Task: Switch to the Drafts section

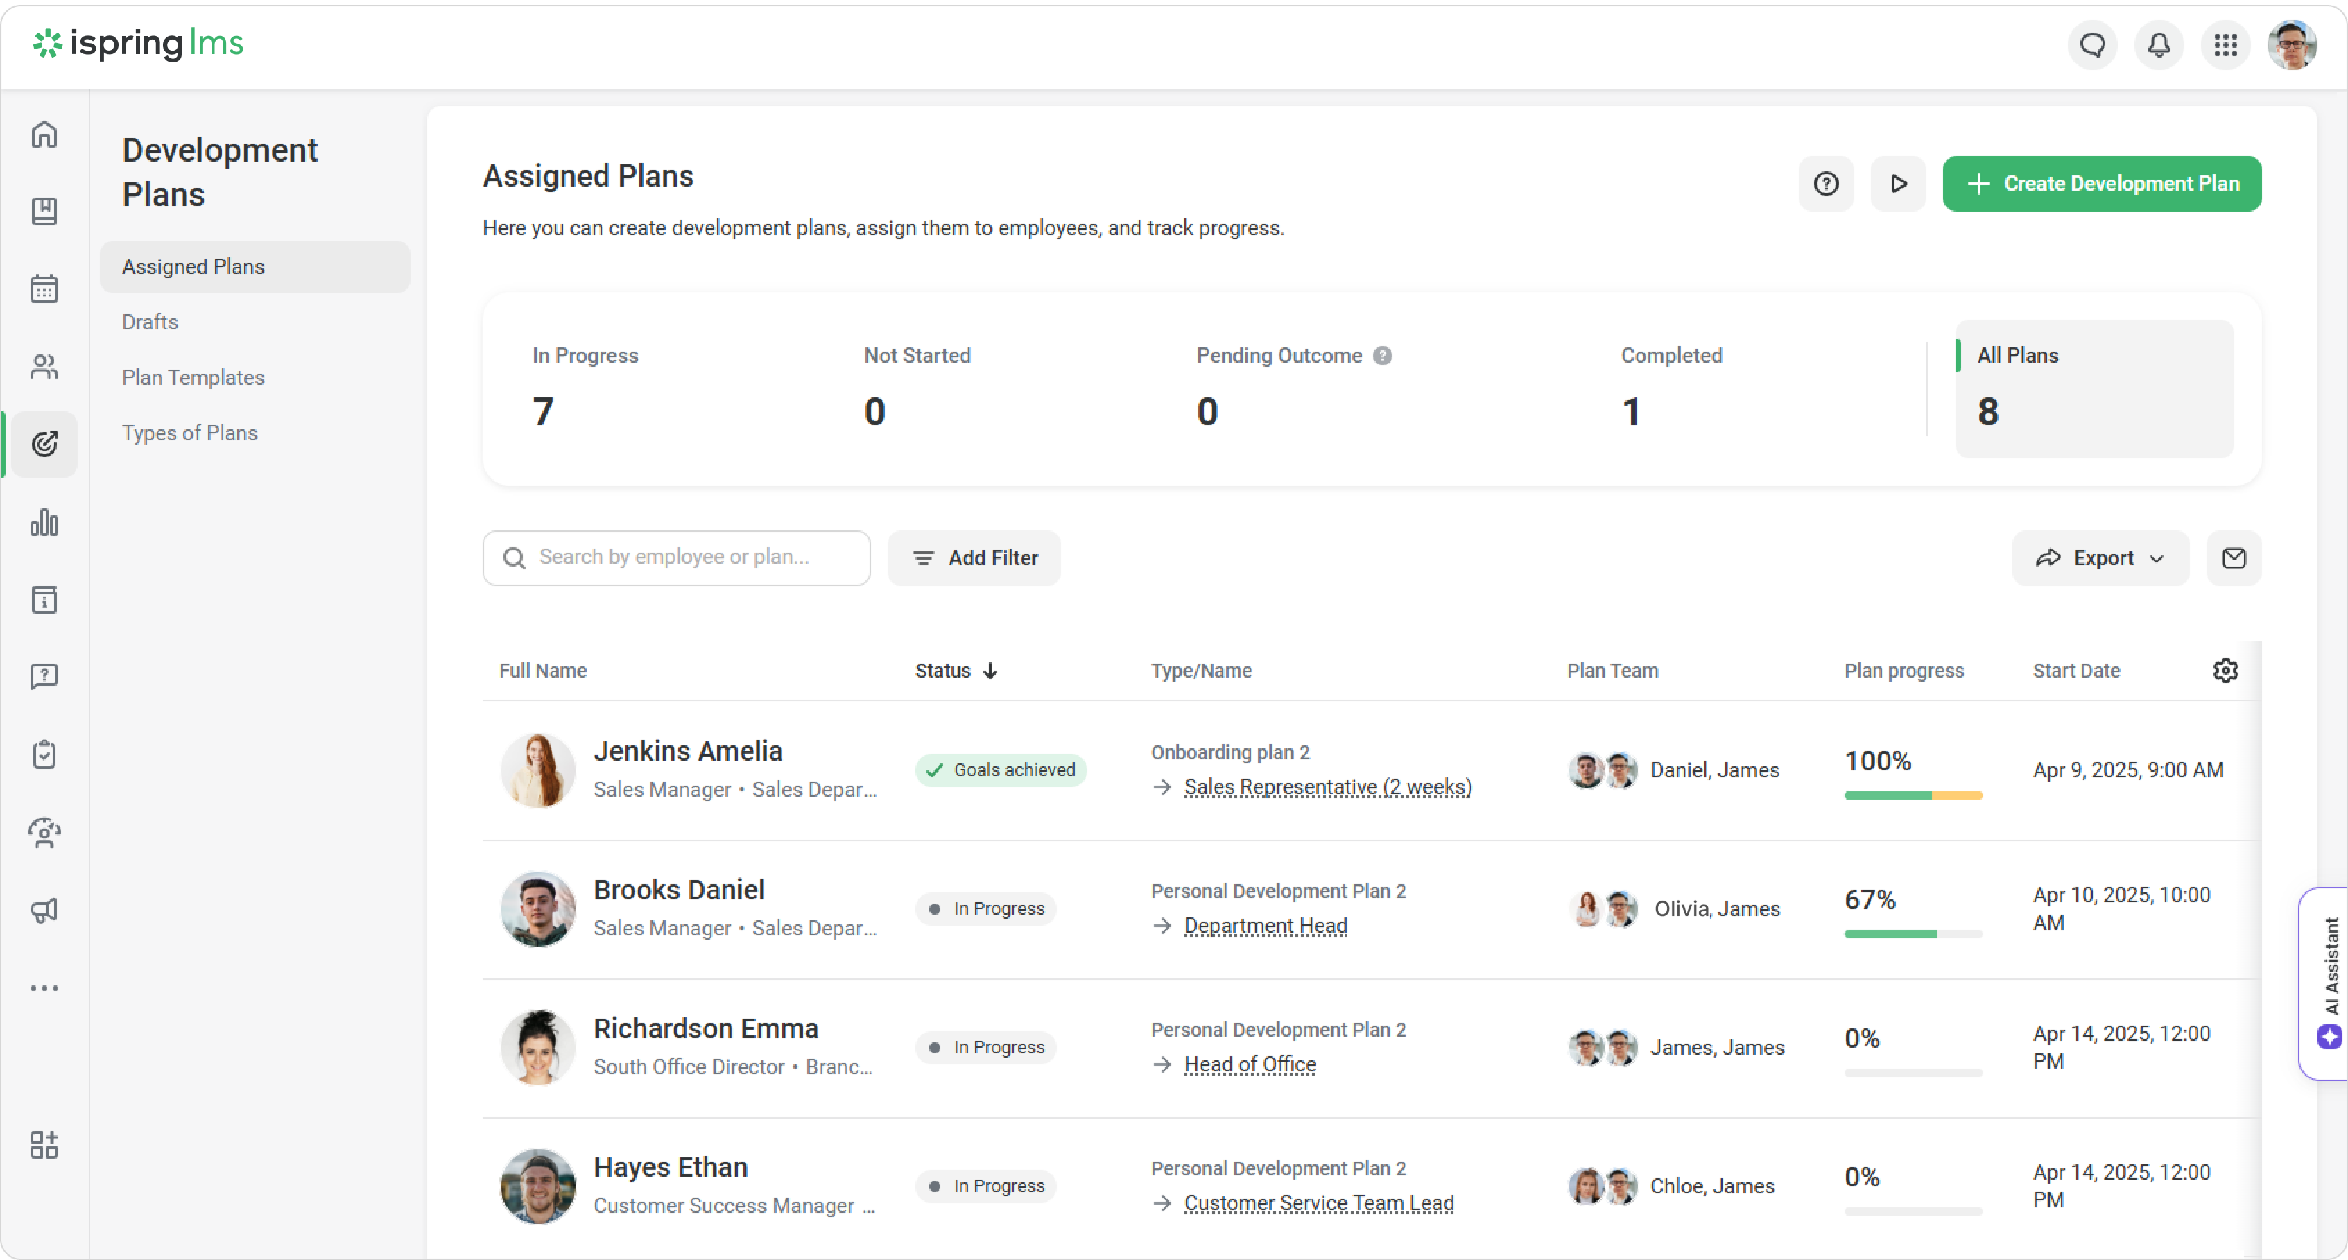Action: pyautogui.click(x=150, y=322)
